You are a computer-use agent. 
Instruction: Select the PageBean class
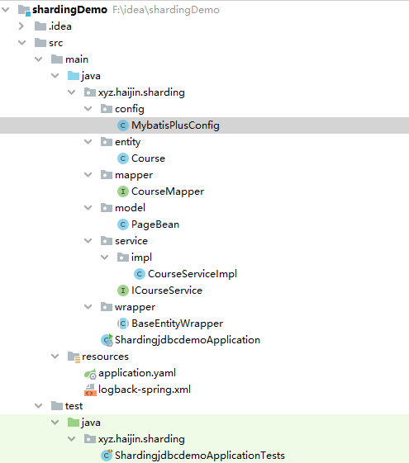click(x=155, y=224)
